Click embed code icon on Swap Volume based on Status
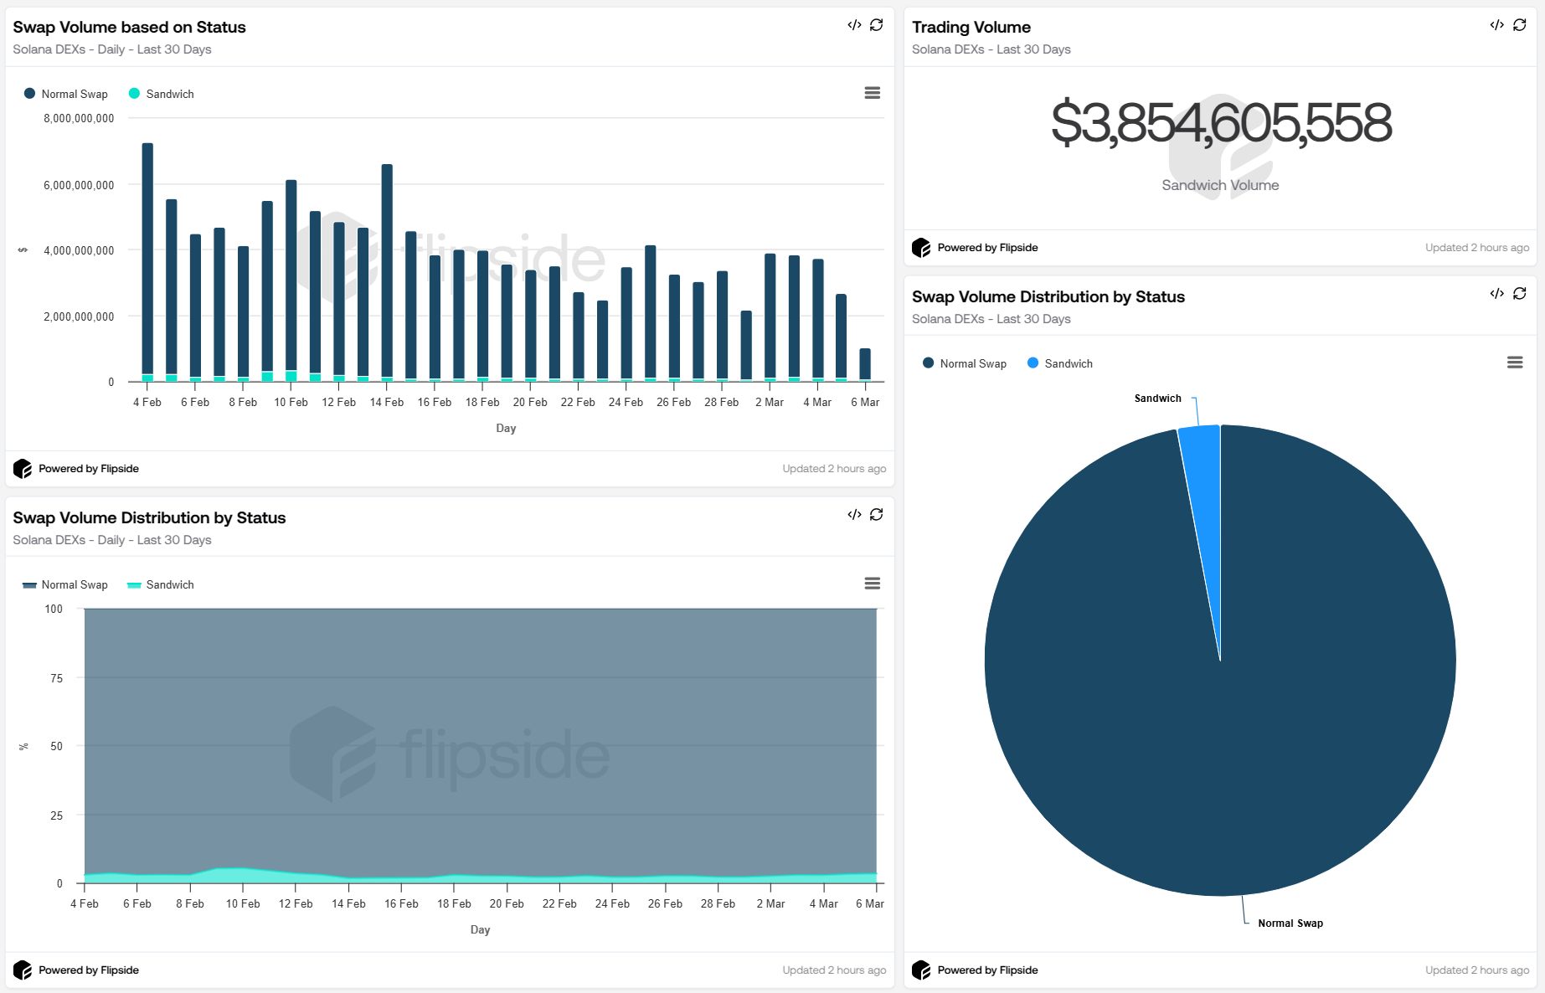Screen dimensions: 1545x993 tap(854, 25)
